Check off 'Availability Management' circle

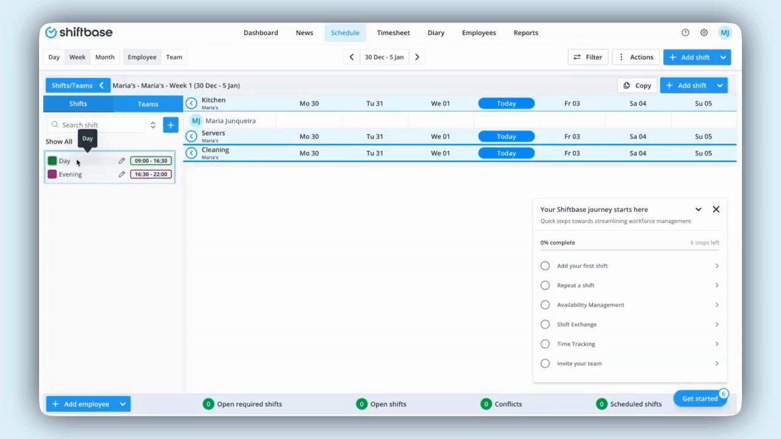click(x=545, y=305)
